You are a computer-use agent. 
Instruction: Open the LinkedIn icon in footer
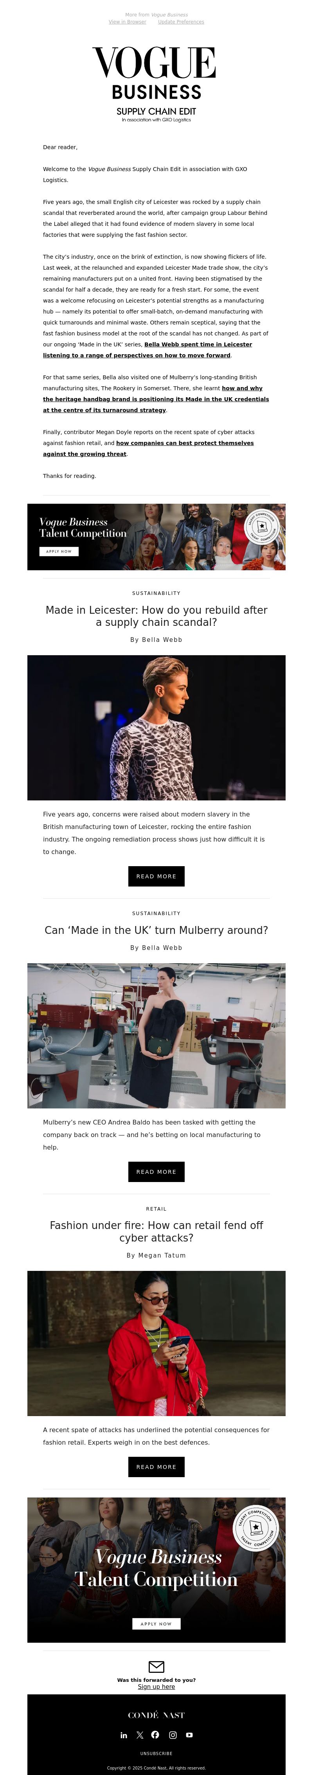point(124,1735)
